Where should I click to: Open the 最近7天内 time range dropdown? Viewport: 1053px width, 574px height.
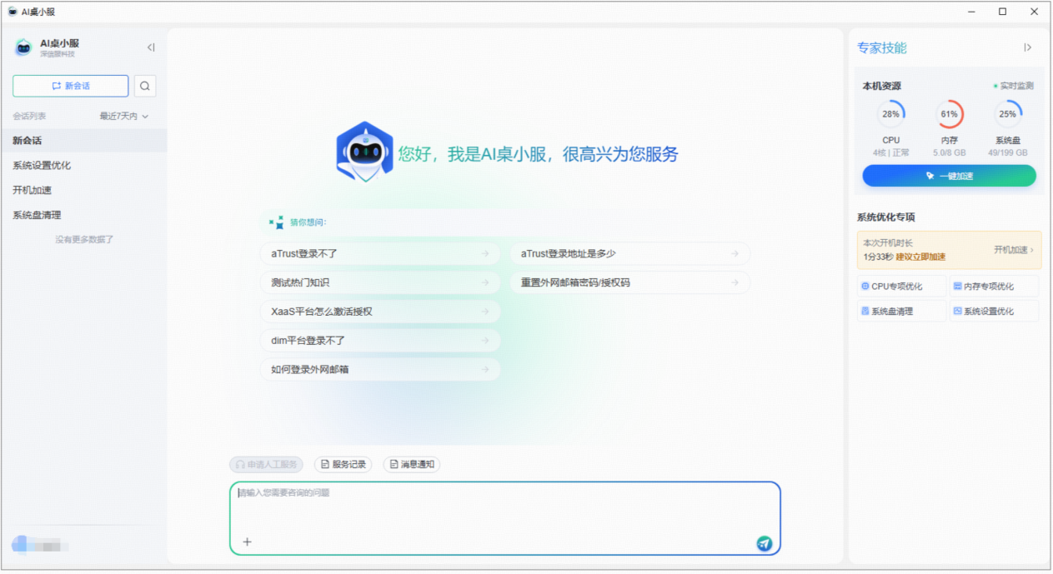point(123,117)
